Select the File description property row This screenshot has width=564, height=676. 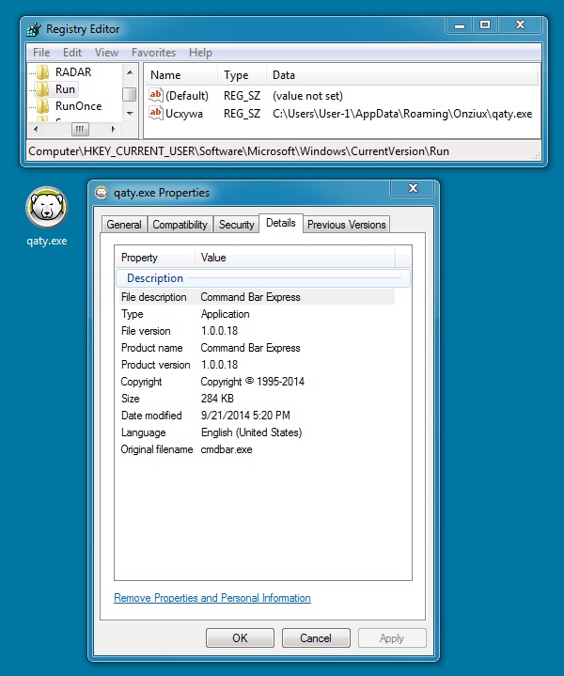257,297
